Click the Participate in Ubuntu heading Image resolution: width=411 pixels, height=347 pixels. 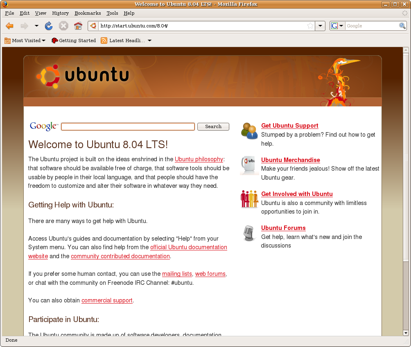coord(64,320)
